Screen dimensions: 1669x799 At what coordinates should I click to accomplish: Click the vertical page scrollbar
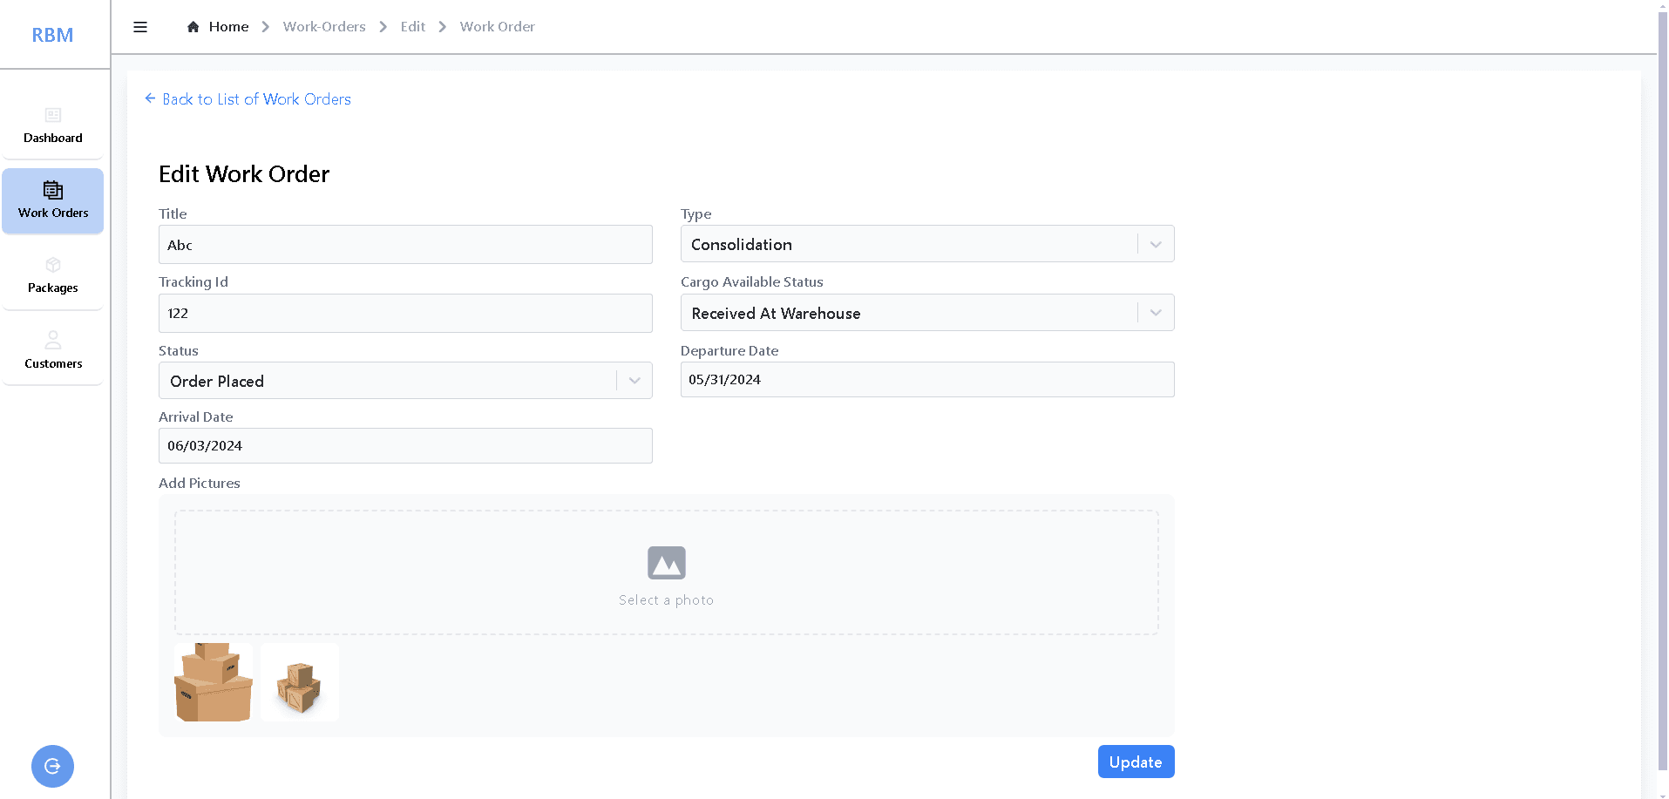[1662, 392]
